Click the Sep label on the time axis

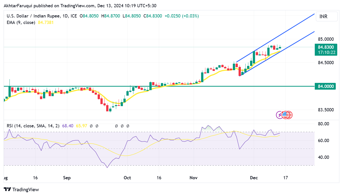(x=67, y=178)
